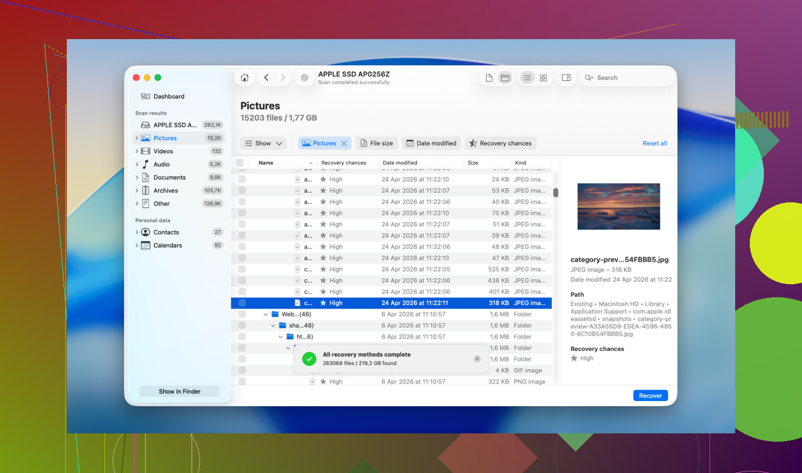This screenshot has width=802, height=473.
Task: Expand the Contacts category chevron
Action: 137,232
